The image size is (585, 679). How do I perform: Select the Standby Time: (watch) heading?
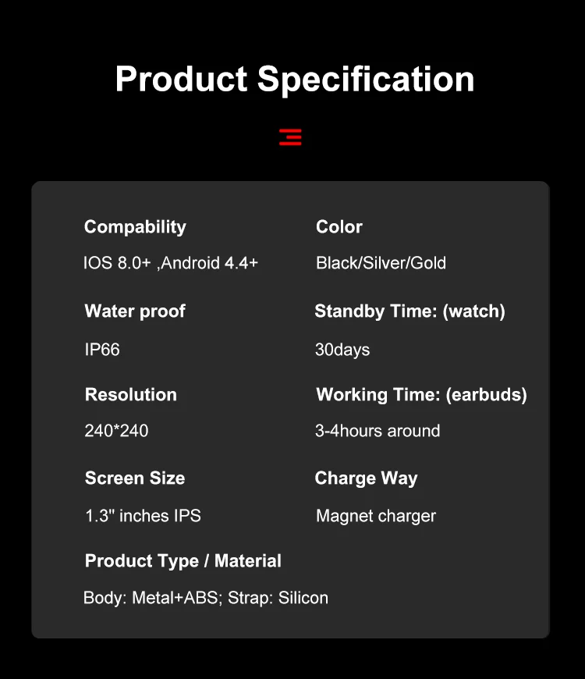point(409,311)
